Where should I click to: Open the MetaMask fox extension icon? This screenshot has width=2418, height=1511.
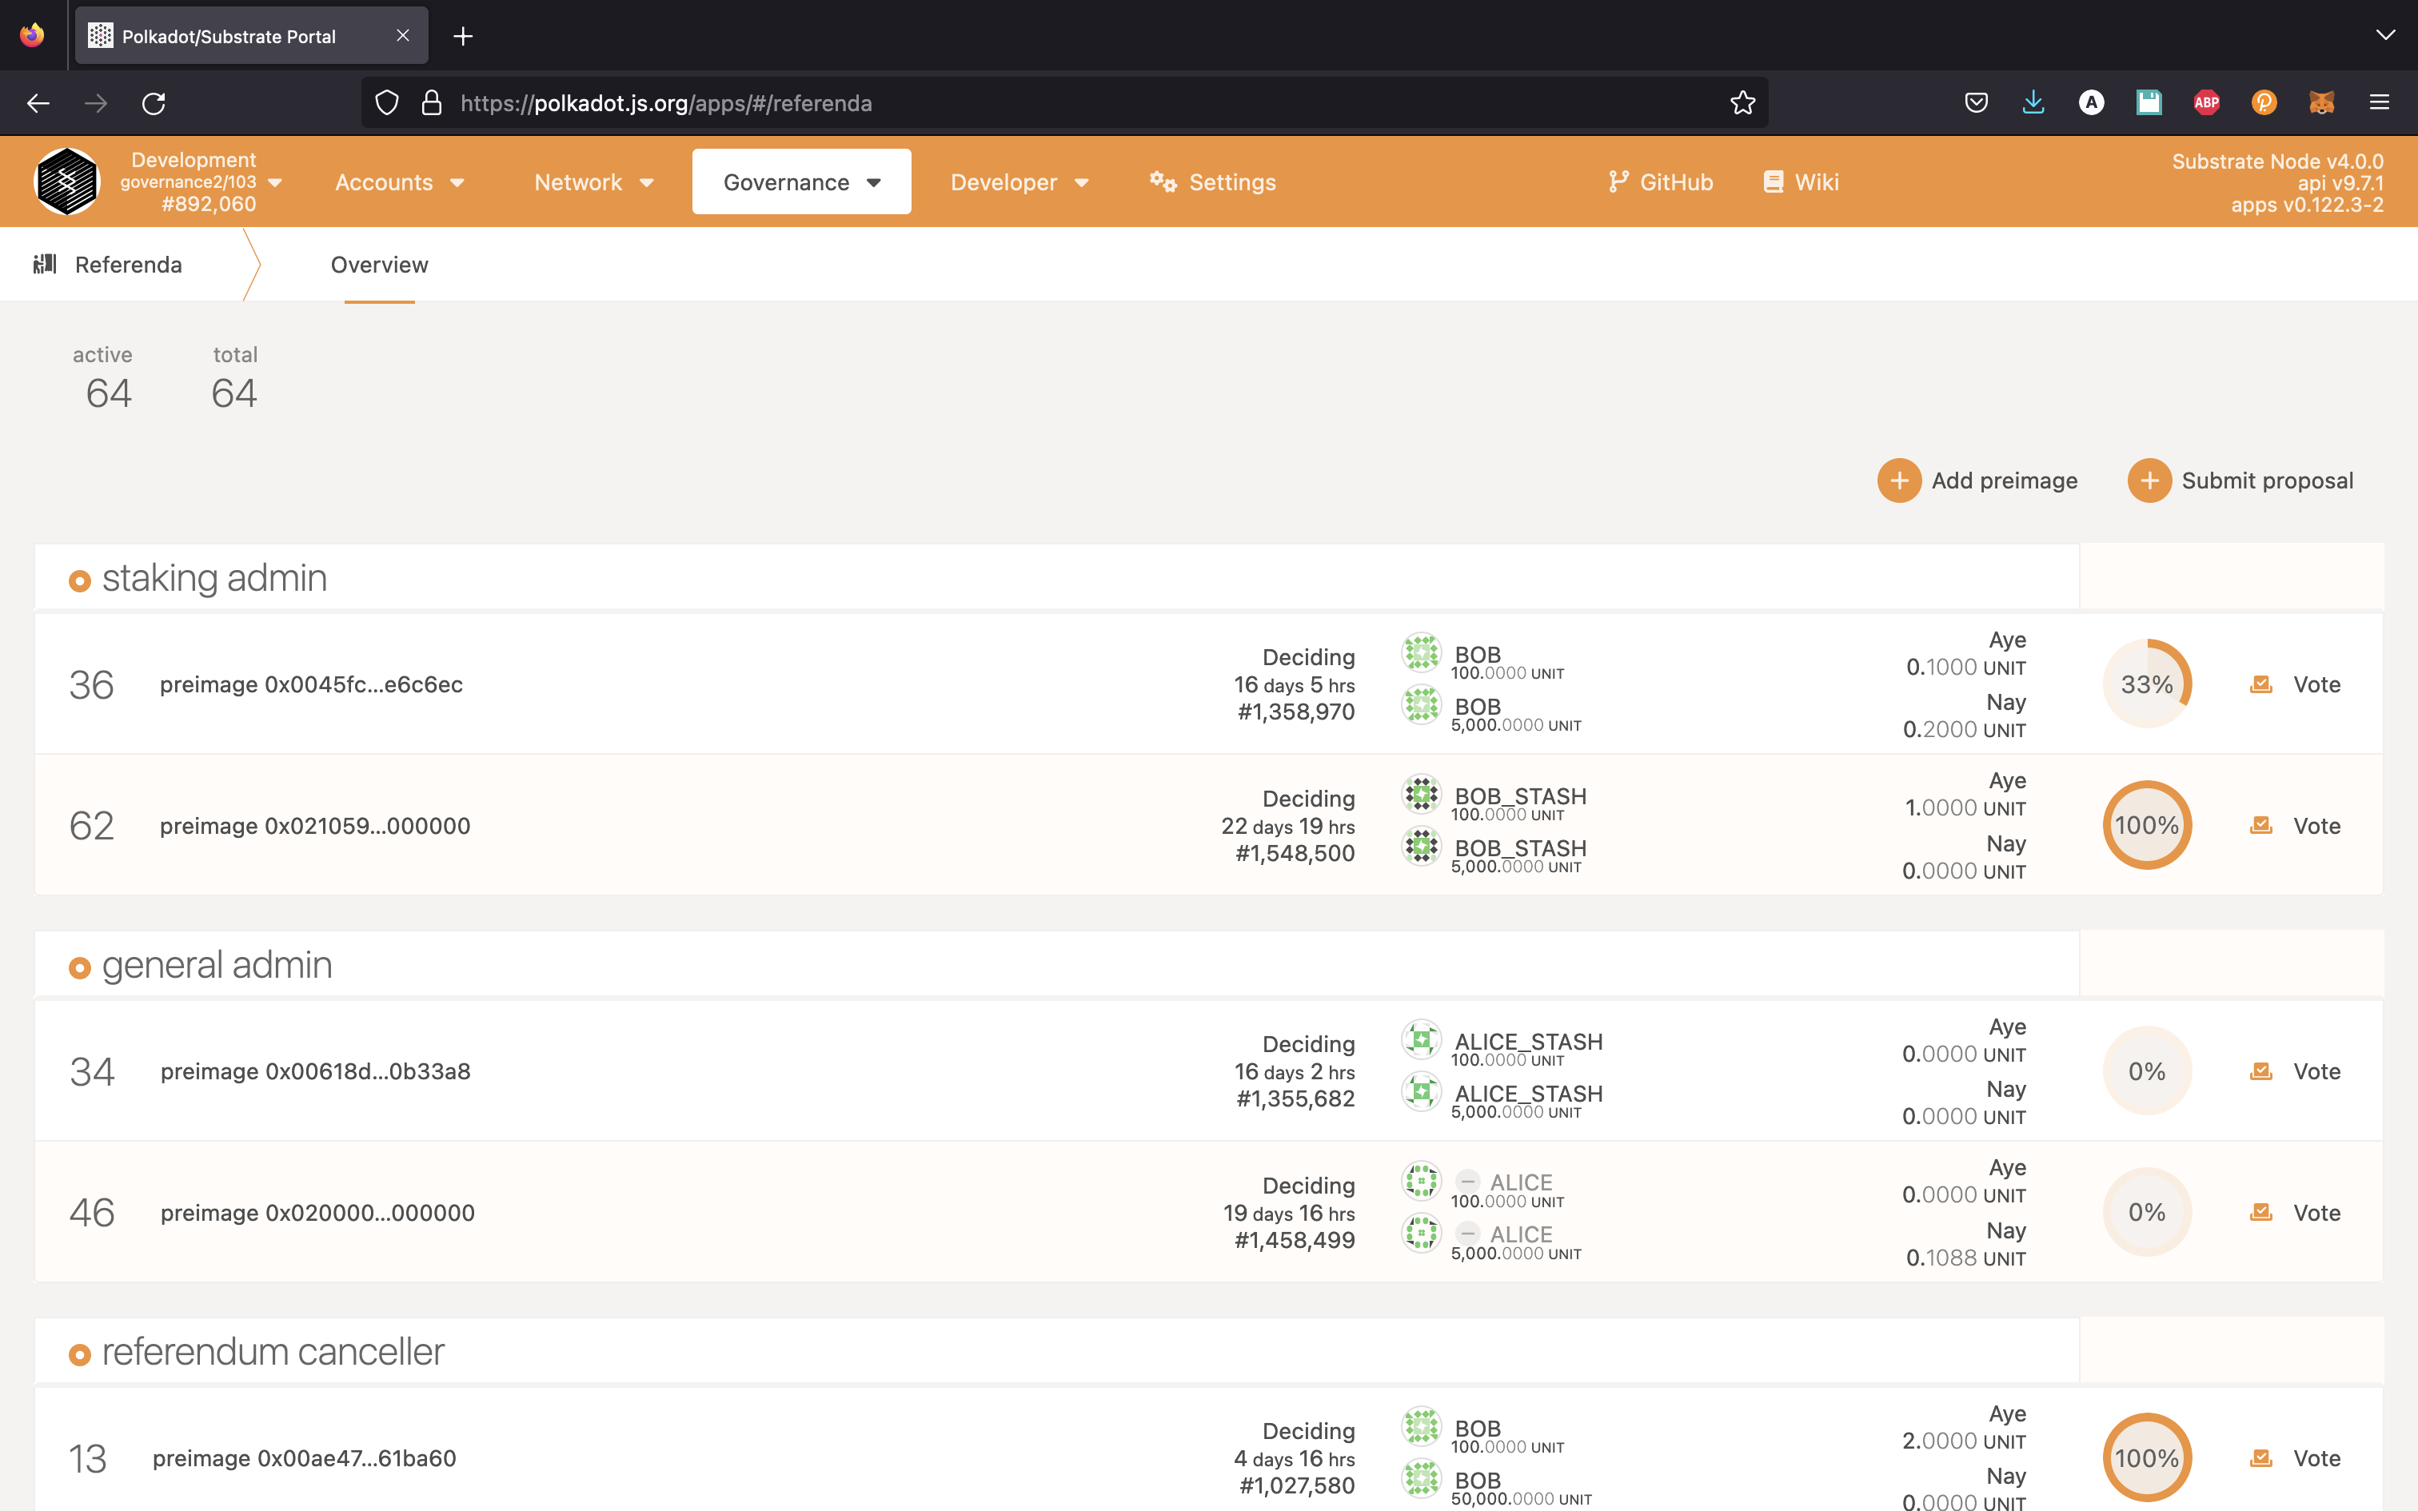click(x=2321, y=102)
